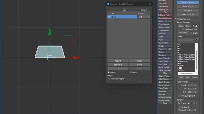Click the Flow Connect tool
The image size is (204, 114).
[165, 24]
